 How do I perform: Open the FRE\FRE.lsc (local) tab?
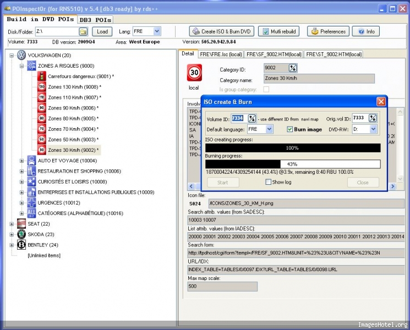(221, 54)
